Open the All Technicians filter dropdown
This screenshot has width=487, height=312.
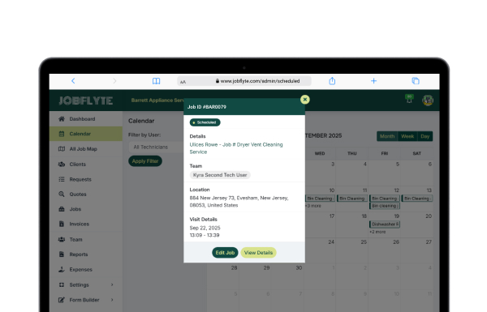[156, 147]
